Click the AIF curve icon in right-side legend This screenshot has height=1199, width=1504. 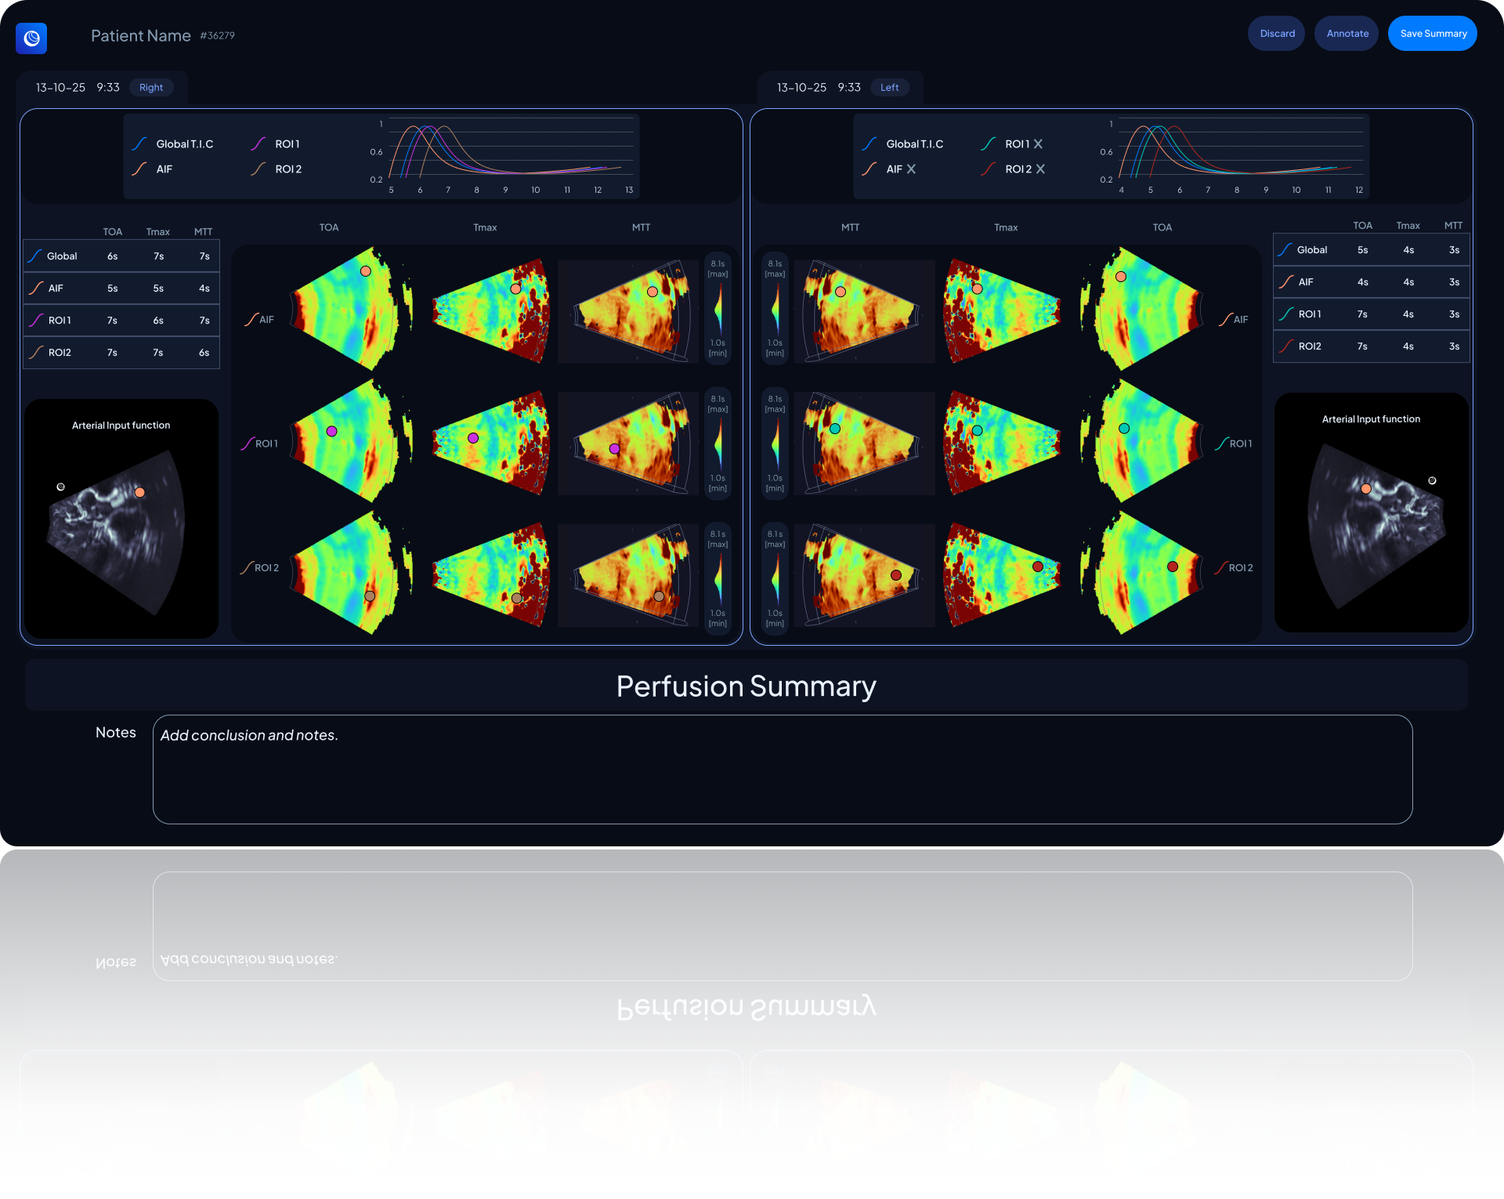[x=139, y=169]
